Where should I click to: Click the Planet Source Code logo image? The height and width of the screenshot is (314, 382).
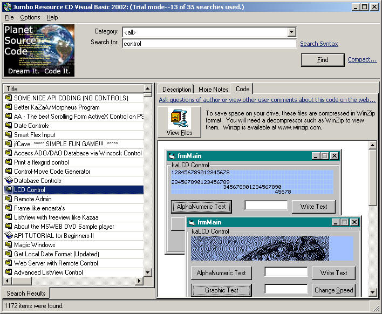click(x=39, y=50)
